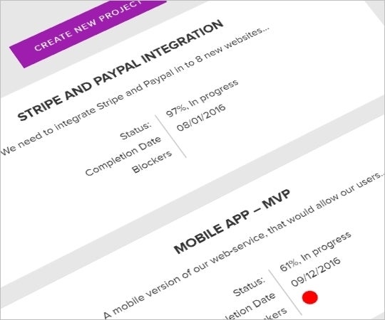Select the red blocker indicator dot
This screenshot has width=385, height=320.
(x=310, y=297)
